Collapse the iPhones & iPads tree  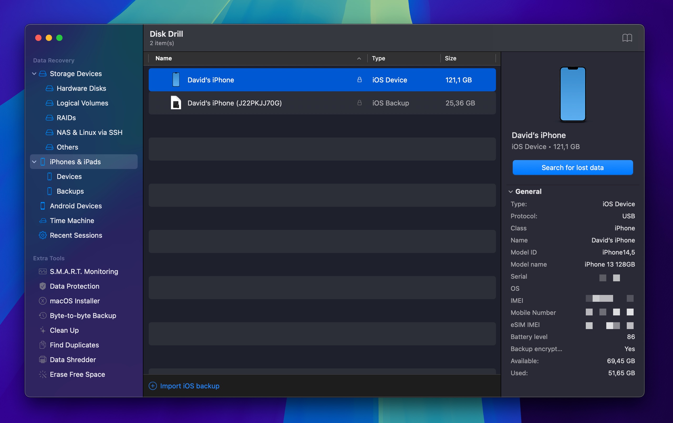[x=34, y=162]
